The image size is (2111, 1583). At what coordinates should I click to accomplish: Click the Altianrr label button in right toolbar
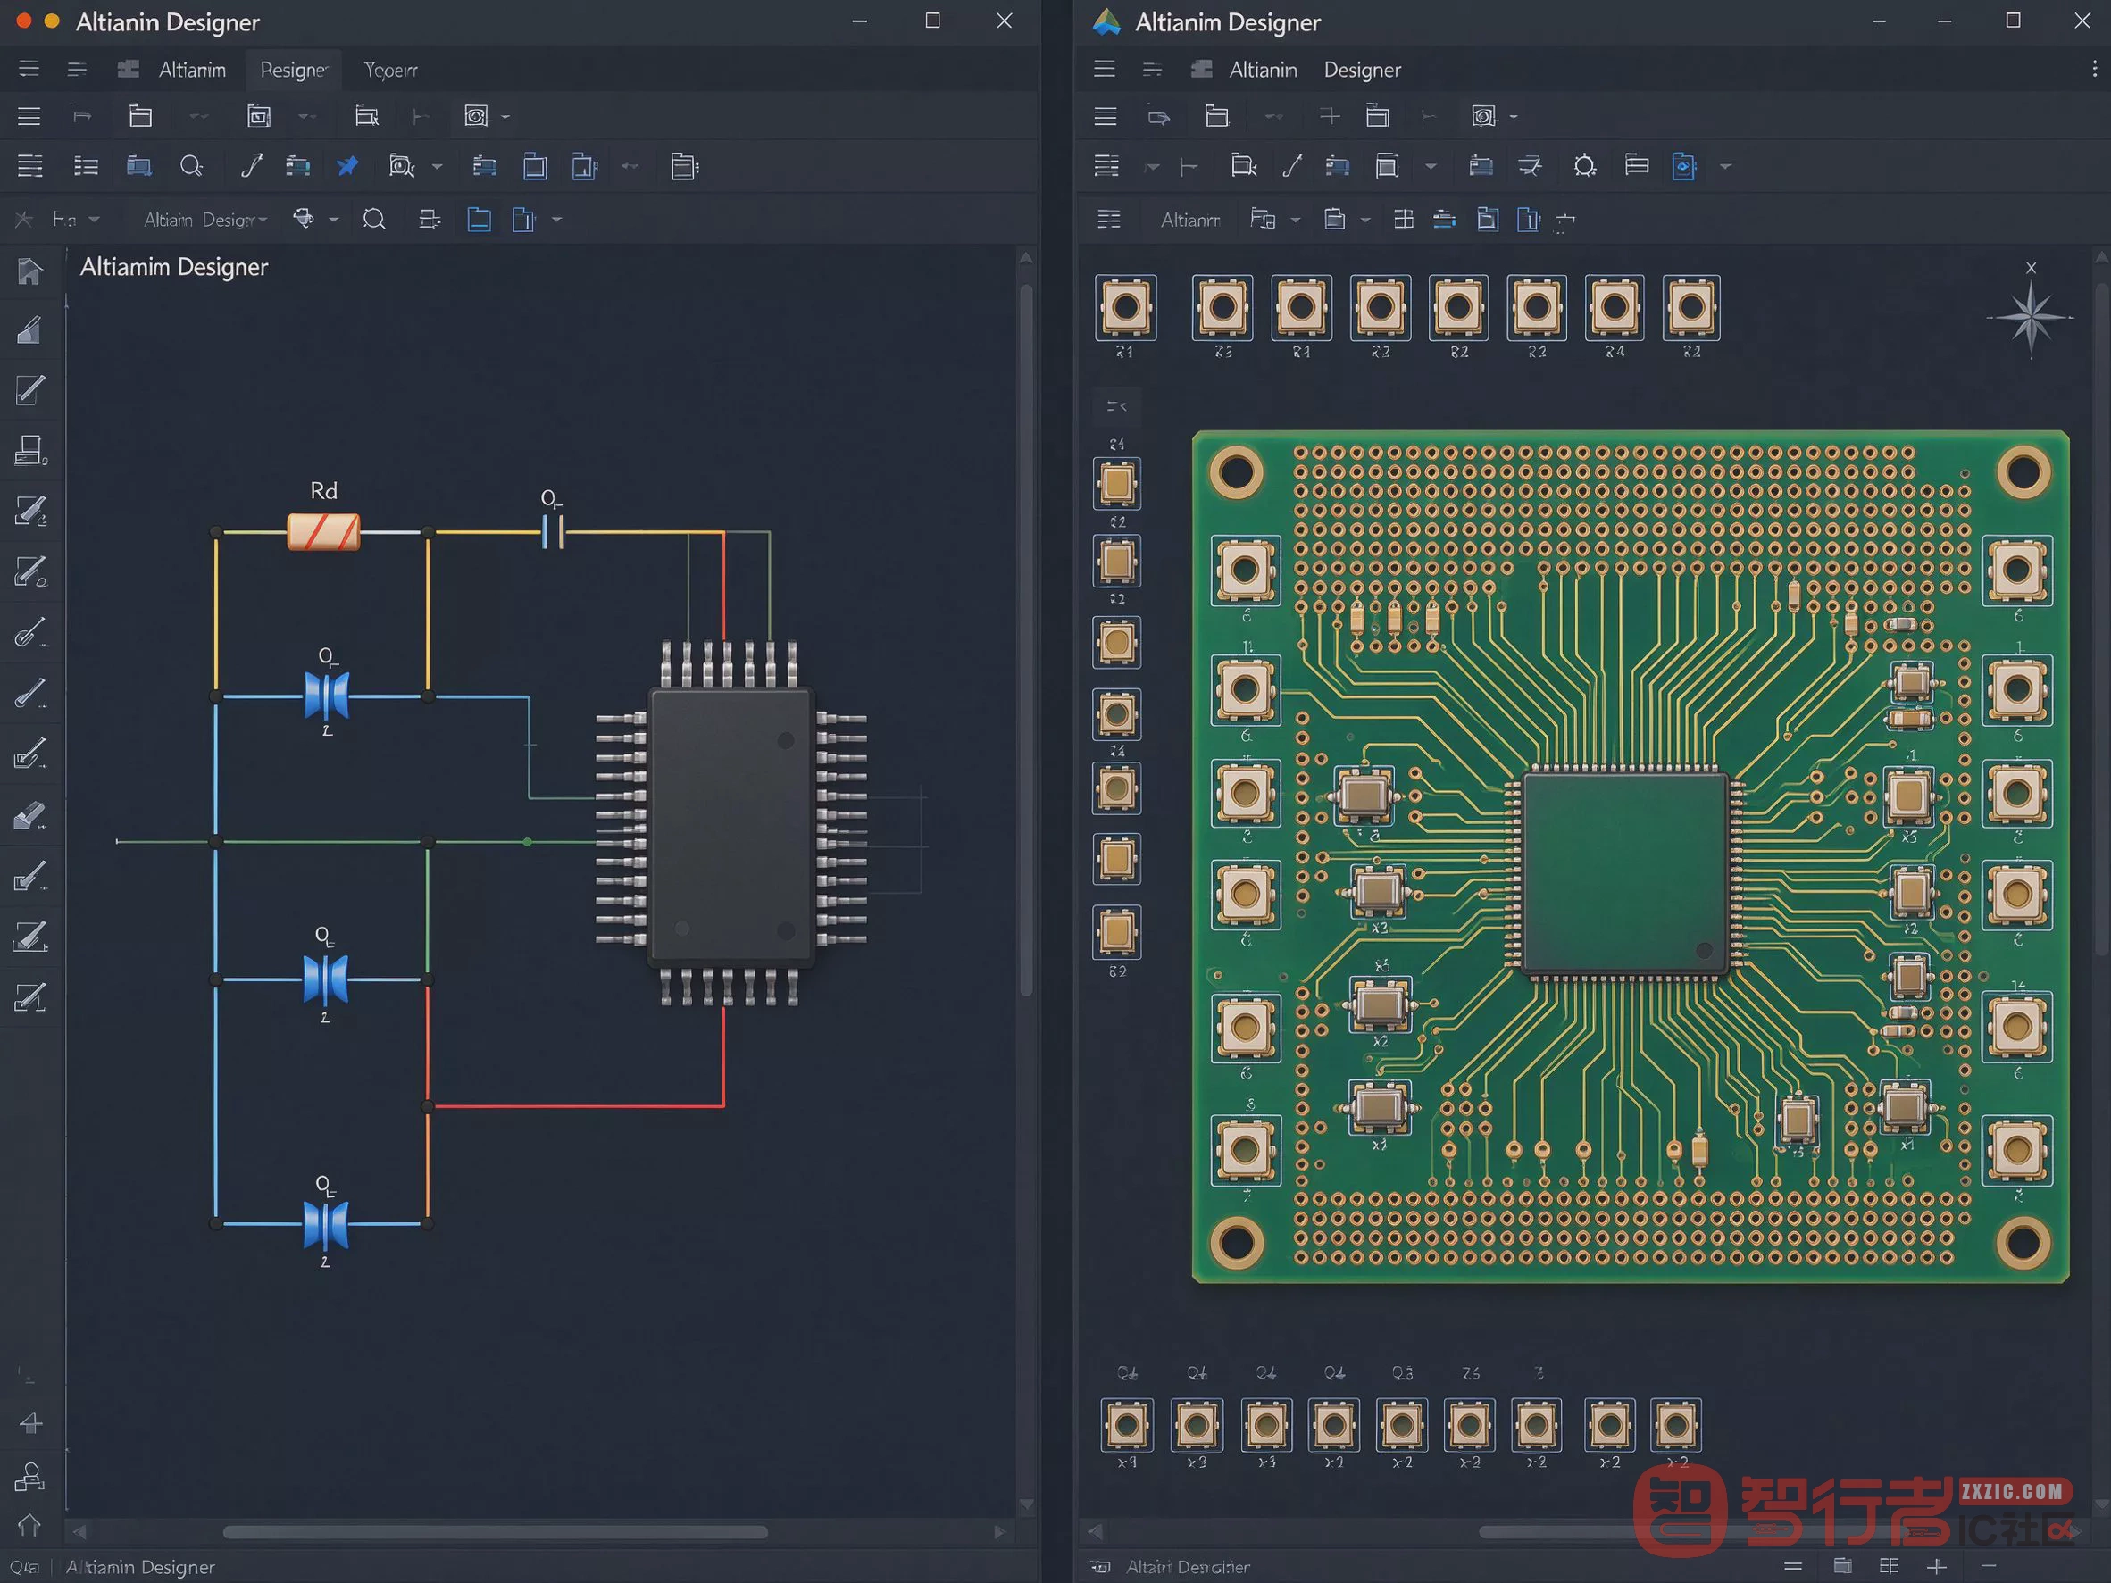(x=1190, y=220)
